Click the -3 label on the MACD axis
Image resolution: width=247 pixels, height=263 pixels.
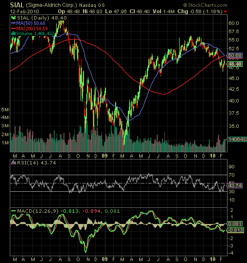(231, 246)
